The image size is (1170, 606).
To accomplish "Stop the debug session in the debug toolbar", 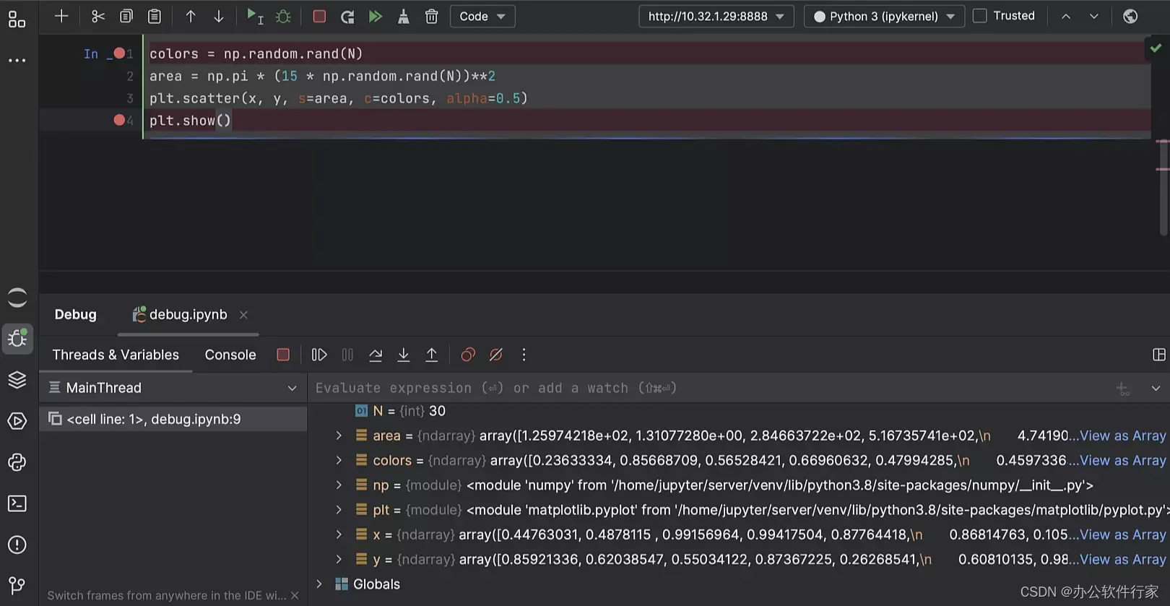I will point(283,355).
